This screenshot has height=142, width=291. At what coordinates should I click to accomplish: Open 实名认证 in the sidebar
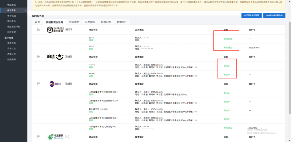click(11, 48)
